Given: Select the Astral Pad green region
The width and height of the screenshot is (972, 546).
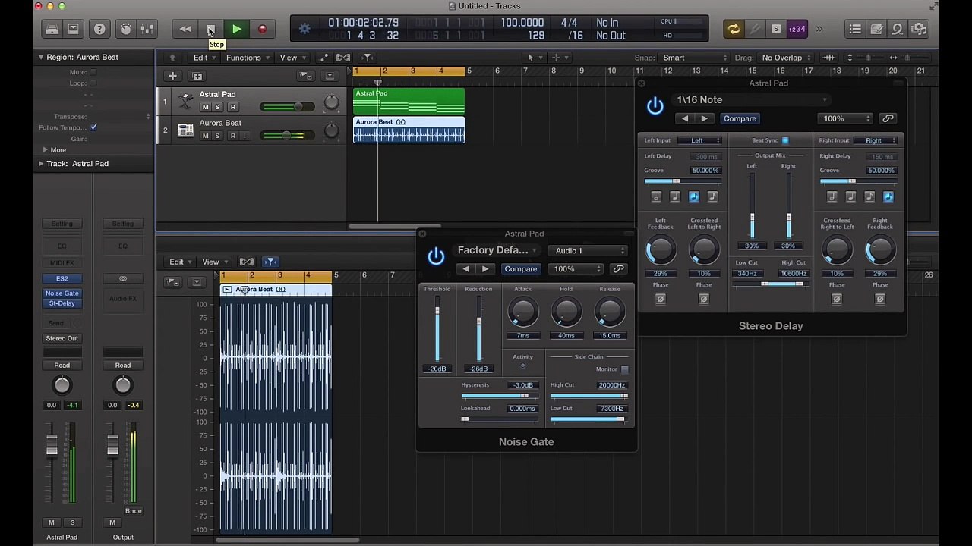Looking at the screenshot, I should coord(409,102).
